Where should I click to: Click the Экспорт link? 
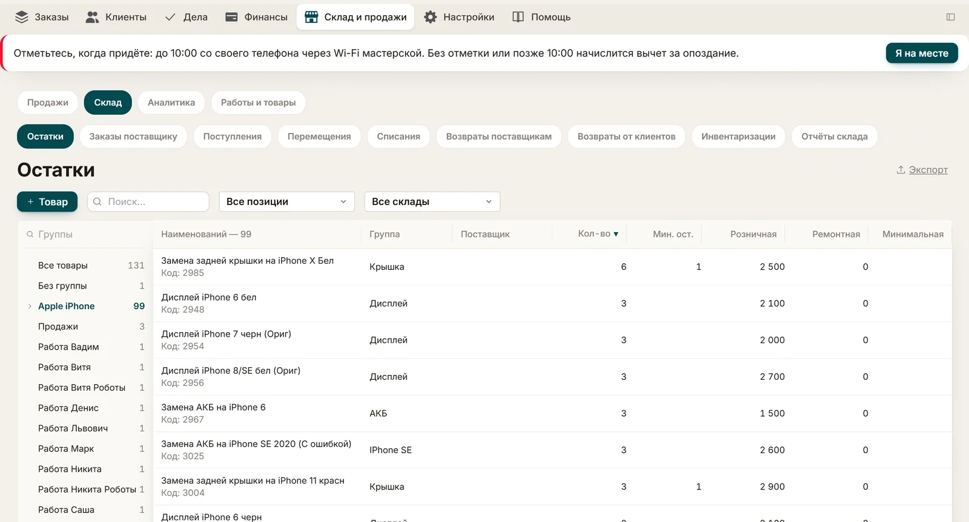click(928, 170)
